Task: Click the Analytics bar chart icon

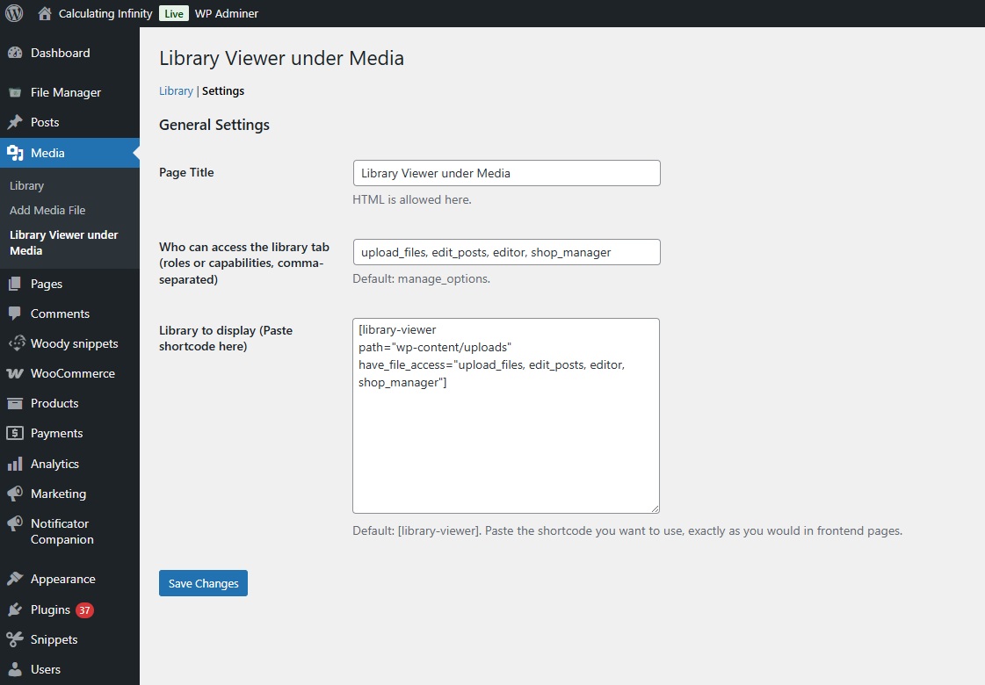Action: 15,464
